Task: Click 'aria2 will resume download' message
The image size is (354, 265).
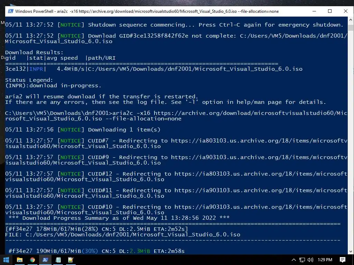Action: click(x=102, y=97)
